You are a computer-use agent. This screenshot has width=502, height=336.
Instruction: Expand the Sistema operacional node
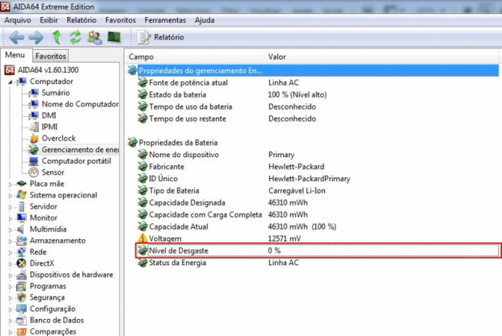(10, 196)
